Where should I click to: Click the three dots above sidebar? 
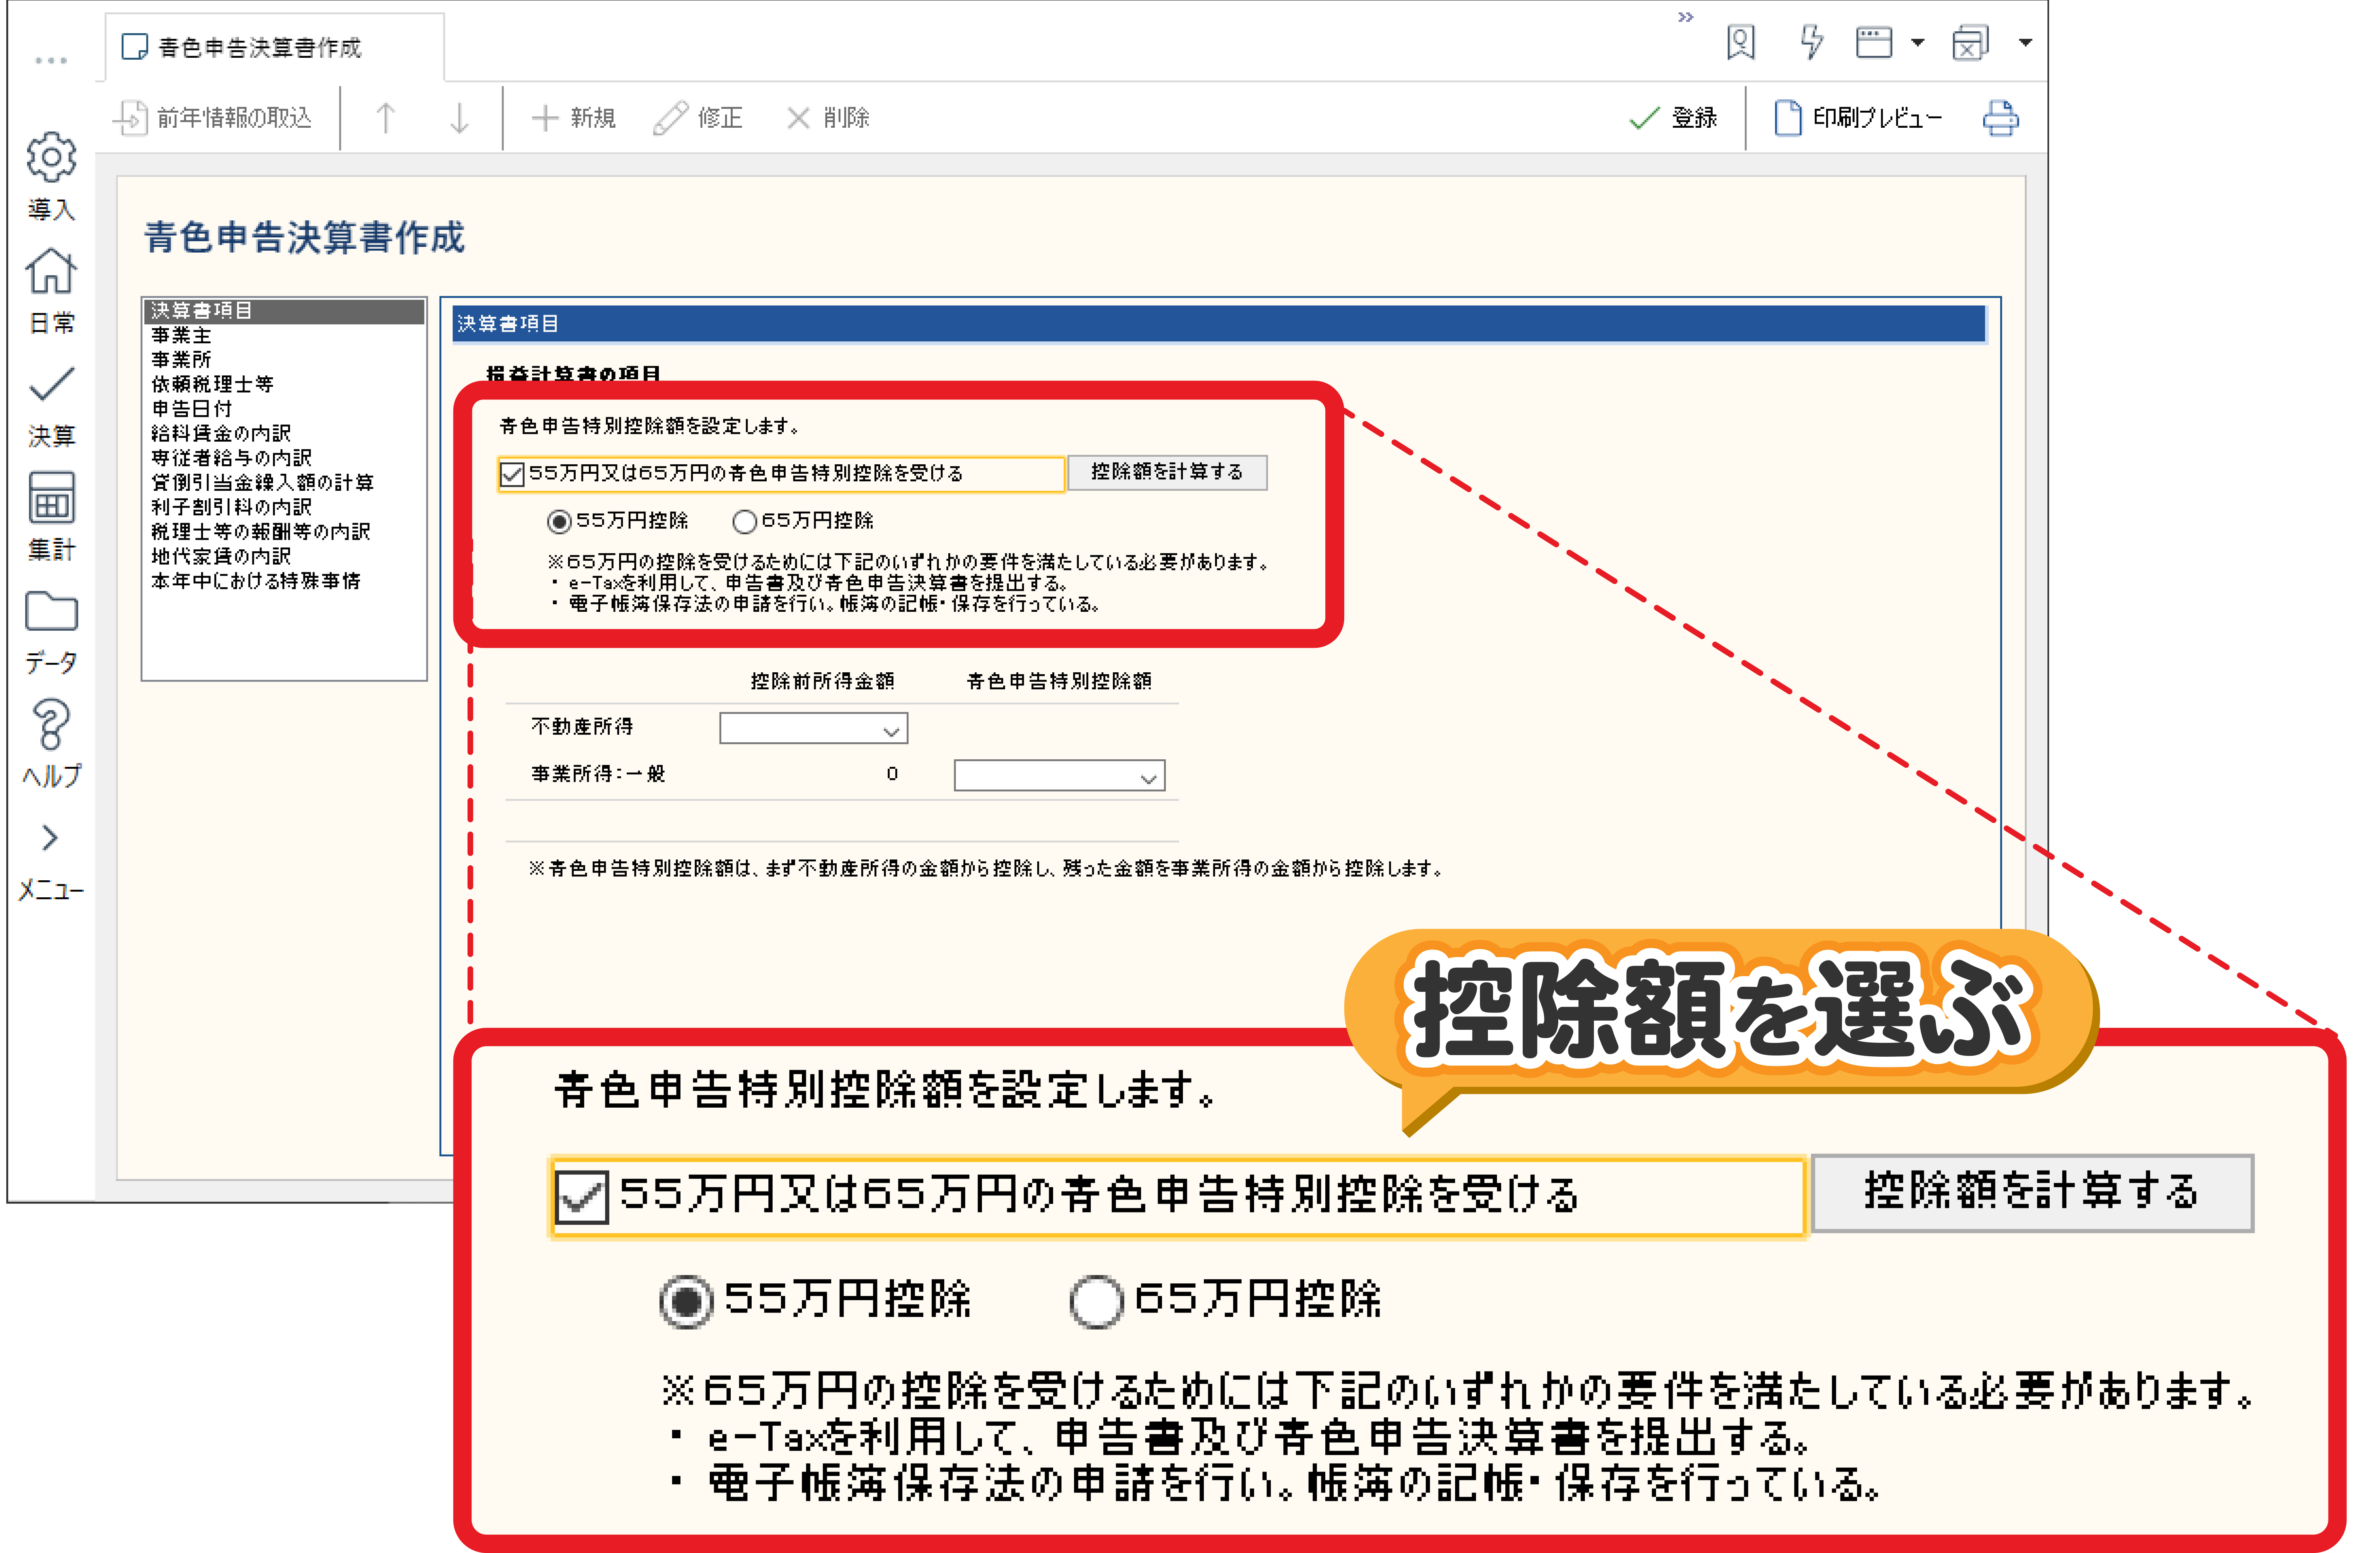pyautogui.click(x=51, y=61)
